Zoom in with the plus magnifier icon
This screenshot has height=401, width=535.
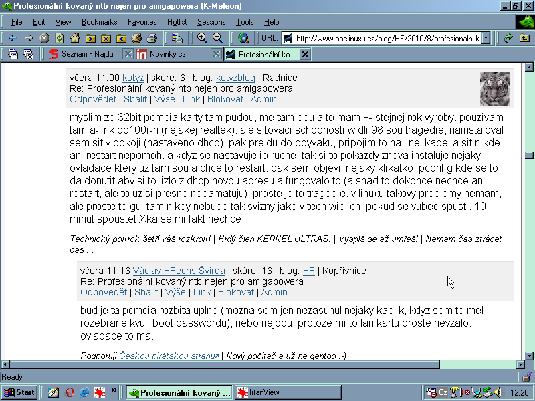click(x=202, y=38)
